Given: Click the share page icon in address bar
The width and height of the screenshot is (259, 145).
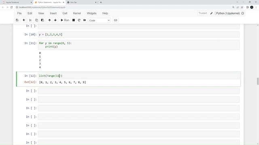Looking at the screenshot, I should click(238, 7).
